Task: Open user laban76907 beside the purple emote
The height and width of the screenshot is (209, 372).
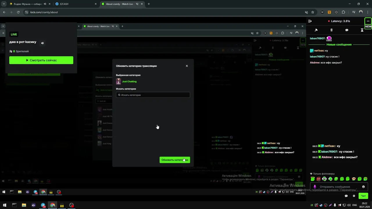Action: coord(317,39)
